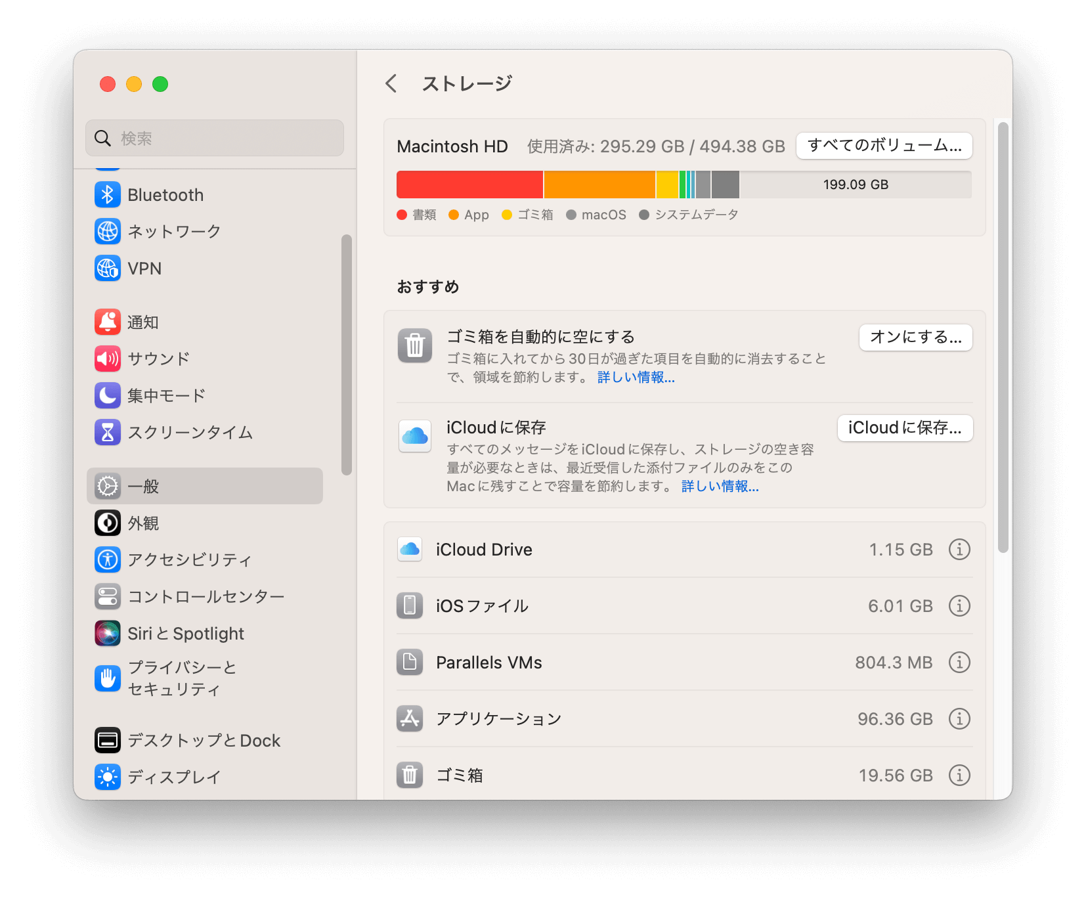Viewport: 1086px width, 897px height.
Task: Open info for アプリケーション row
Action: click(x=959, y=718)
